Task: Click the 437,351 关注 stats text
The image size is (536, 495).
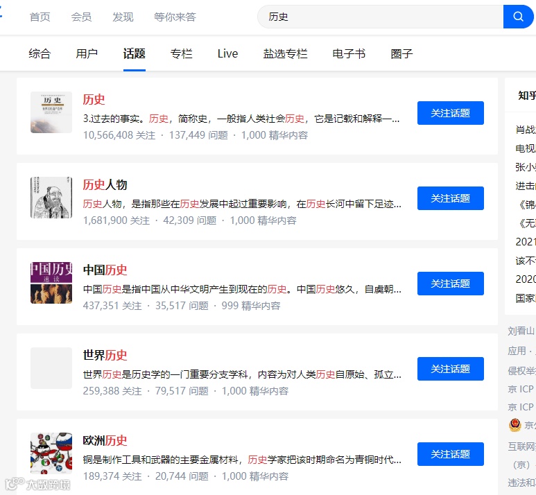Action: coord(112,306)
